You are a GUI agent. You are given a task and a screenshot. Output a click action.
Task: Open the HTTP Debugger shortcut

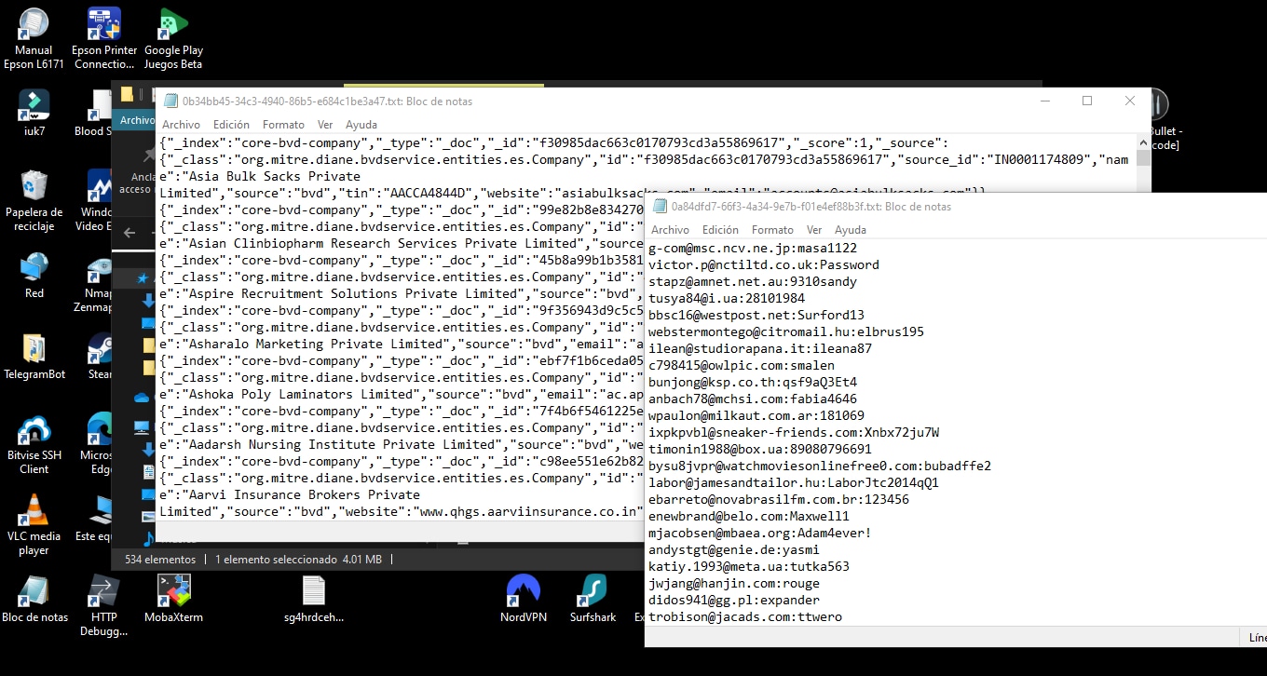[103, 605]
